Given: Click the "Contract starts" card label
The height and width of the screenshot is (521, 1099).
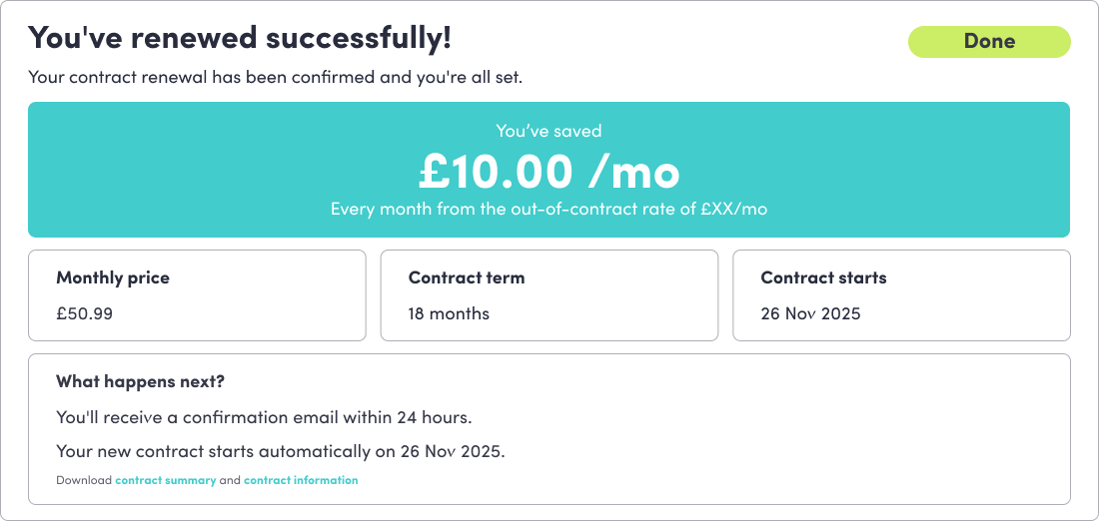Looking at the screenshot, I should (823, 278).
